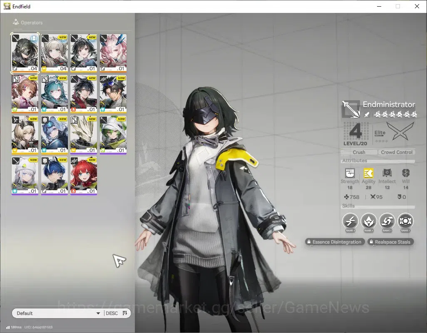This screenshot has height=333, width=427.
Task: Choose the operator wearing blue sunglasses
Action: (x=113, y=94)
